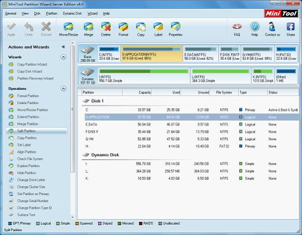Choose Move/Resize Partition in the sidebar

tap(33, 110)
